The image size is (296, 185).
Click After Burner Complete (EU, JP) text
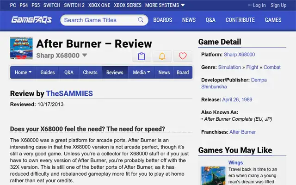tap(238, 119)
